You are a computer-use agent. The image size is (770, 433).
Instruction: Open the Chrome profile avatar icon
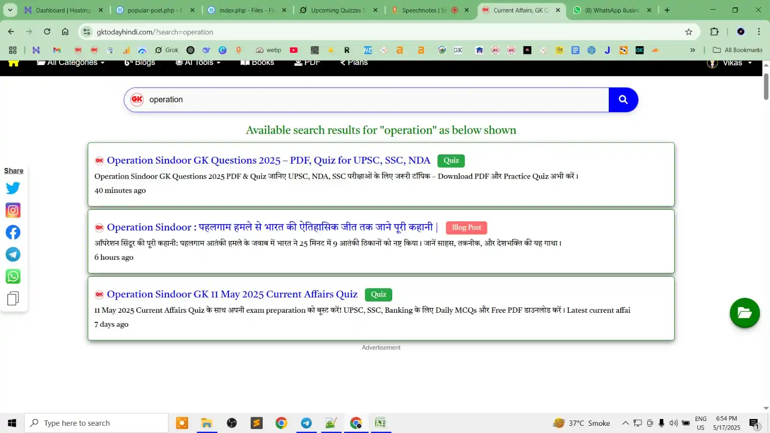741,32
